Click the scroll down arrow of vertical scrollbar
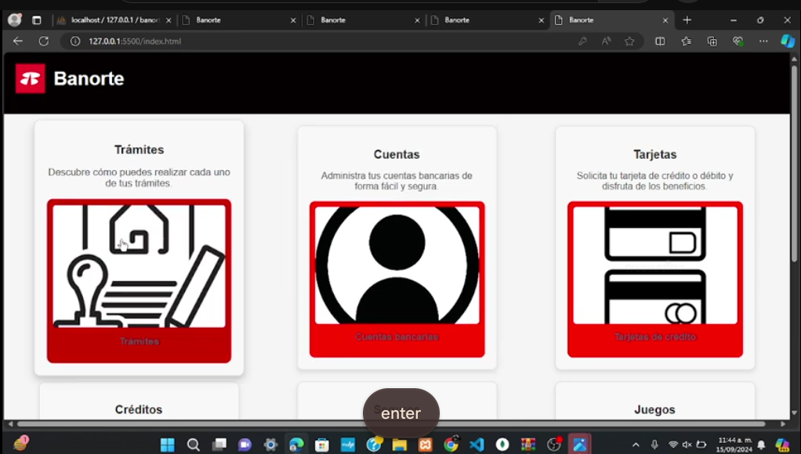Screen dimensions: 801x454 click(795, 413)
